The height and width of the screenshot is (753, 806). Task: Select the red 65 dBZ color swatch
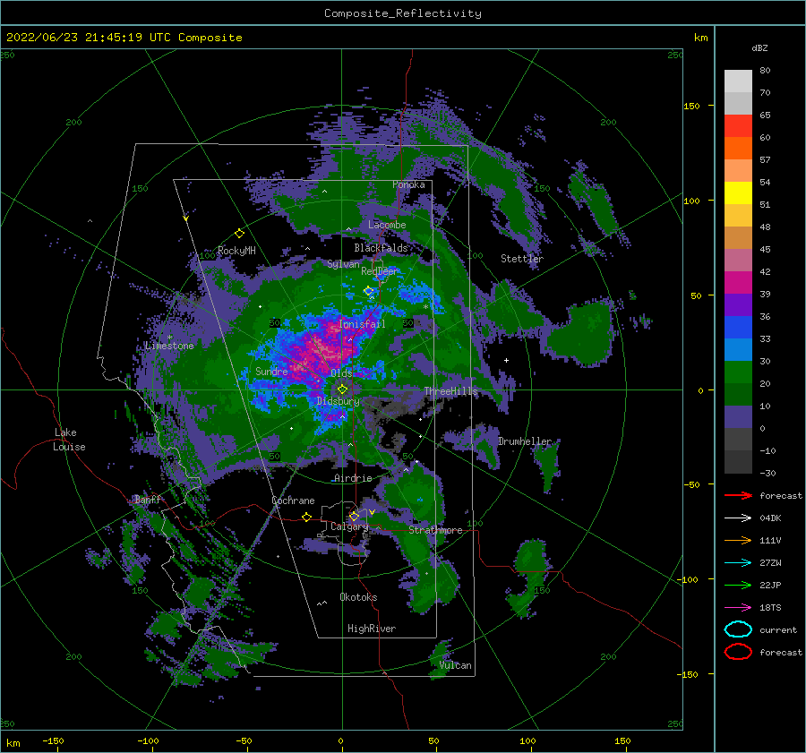click(738, 125)
